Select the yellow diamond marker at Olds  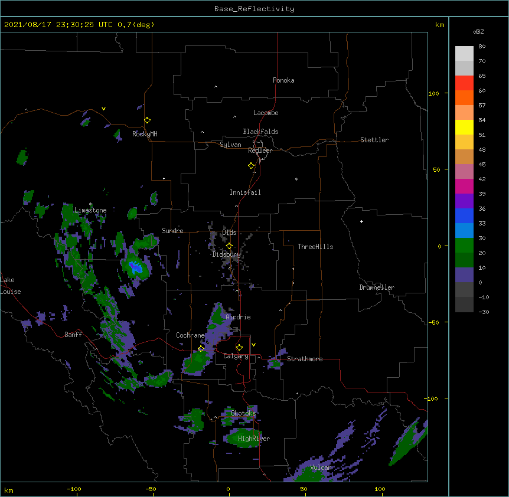click(x=229, y=246)
